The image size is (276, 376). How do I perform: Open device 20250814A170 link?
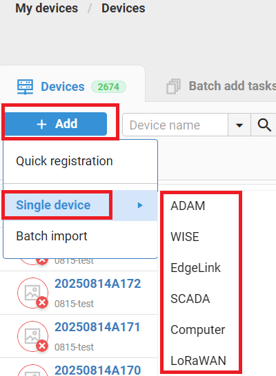97,370
